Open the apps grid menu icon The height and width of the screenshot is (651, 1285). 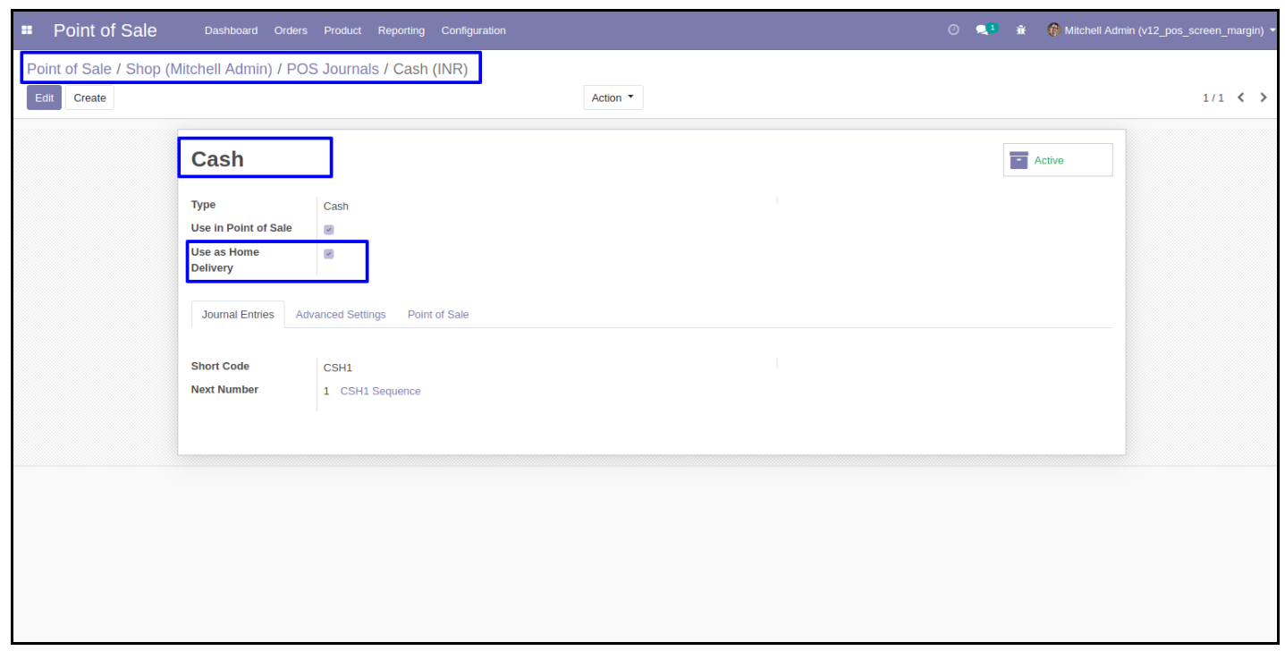click(27, 31)
